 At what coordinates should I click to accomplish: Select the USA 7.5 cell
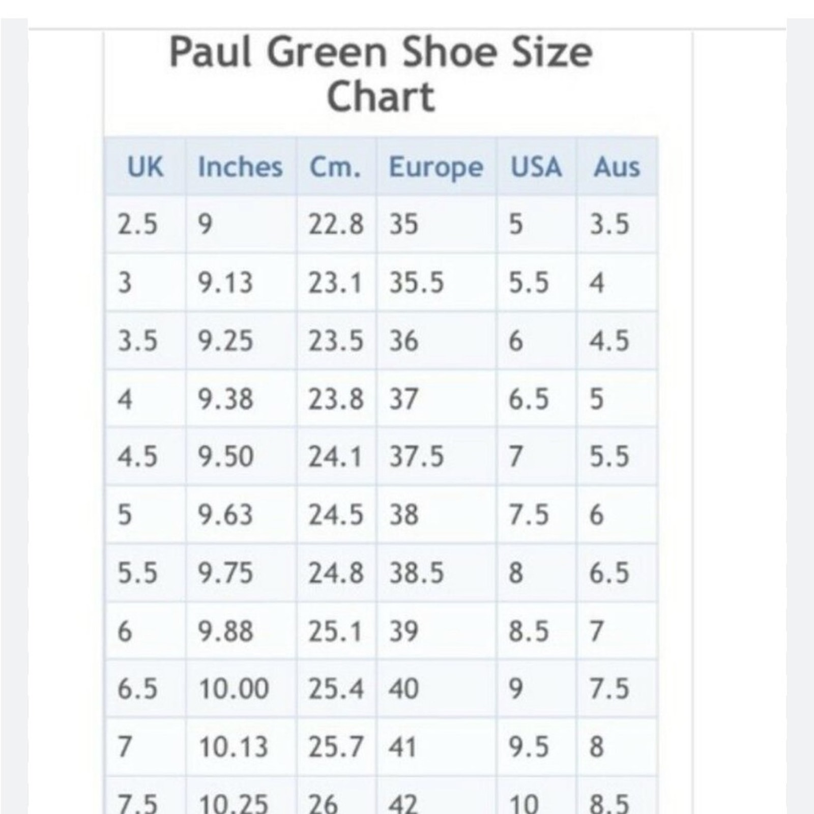click(x=537, y=514)
